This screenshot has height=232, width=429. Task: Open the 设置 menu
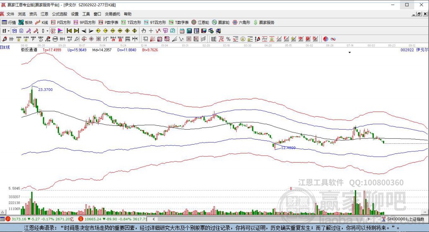click(75, 14)
